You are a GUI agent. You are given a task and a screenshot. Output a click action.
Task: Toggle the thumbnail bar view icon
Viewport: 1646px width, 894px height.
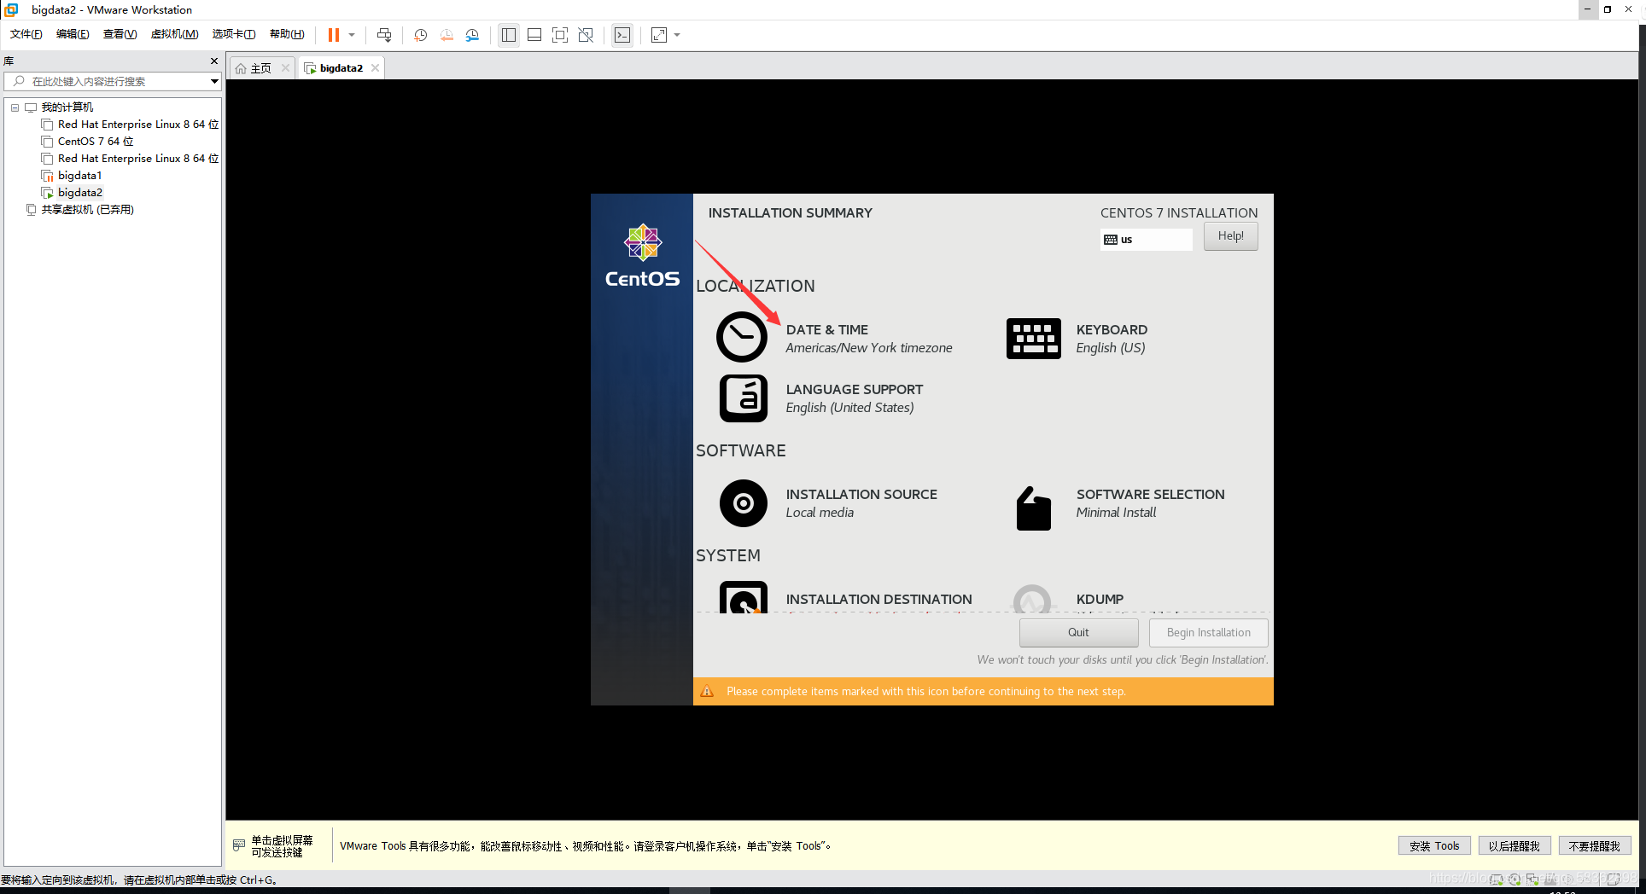coord(534,35)
